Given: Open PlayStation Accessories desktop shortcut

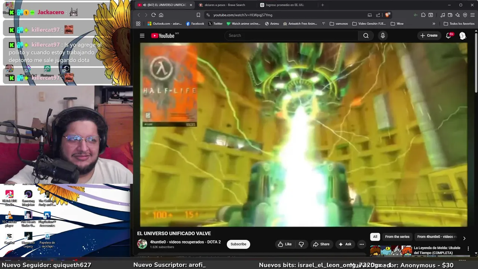Looking at the screenshot, I should (x=47, y=219).
